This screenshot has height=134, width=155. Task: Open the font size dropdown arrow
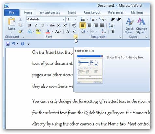click(75, 19)
